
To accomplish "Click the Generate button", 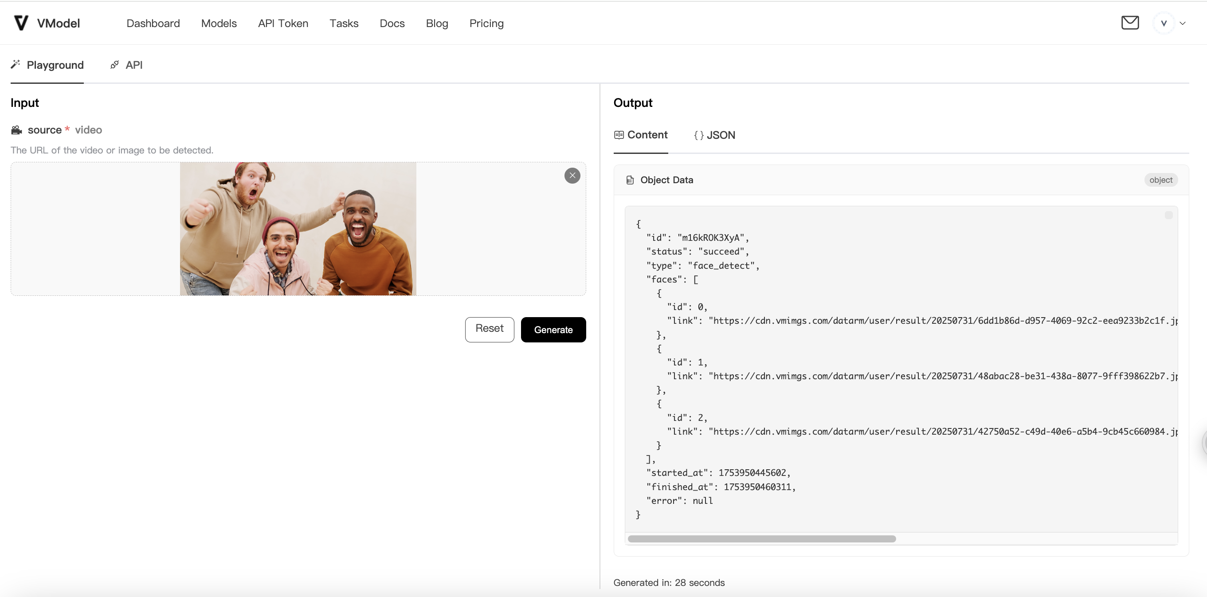I will [x=553, y=330].
